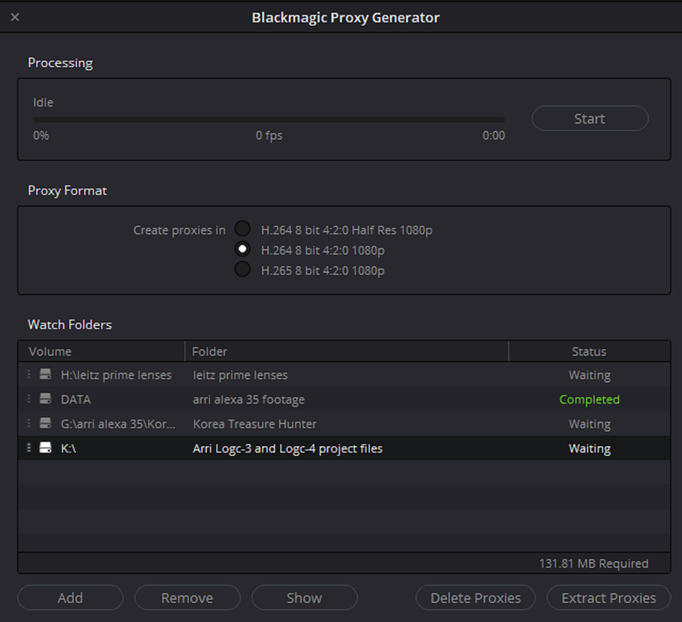The width and height of the screenshot is (682, 622).
Task: Click the Volume column header
Action: pos(101,351)
